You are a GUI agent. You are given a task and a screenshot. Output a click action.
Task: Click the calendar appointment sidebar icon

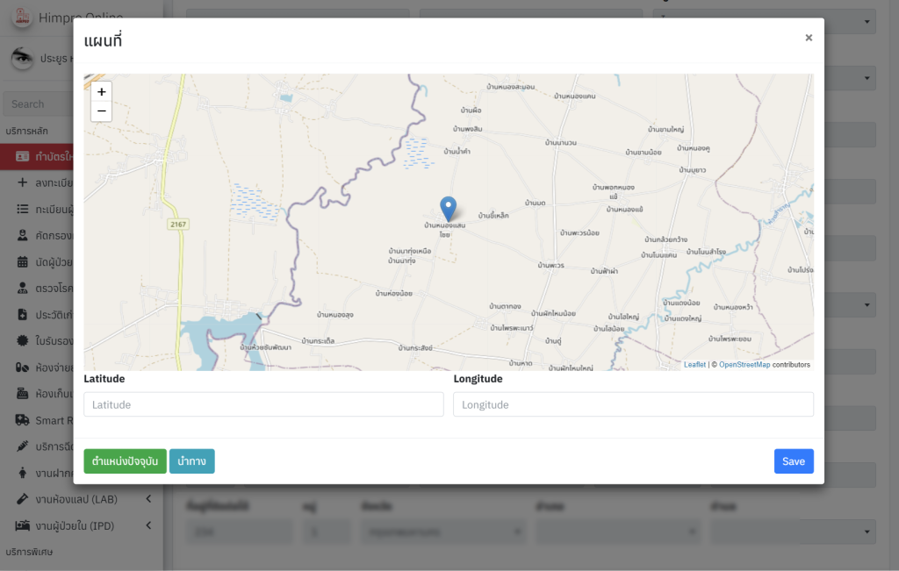coord(22,261)
